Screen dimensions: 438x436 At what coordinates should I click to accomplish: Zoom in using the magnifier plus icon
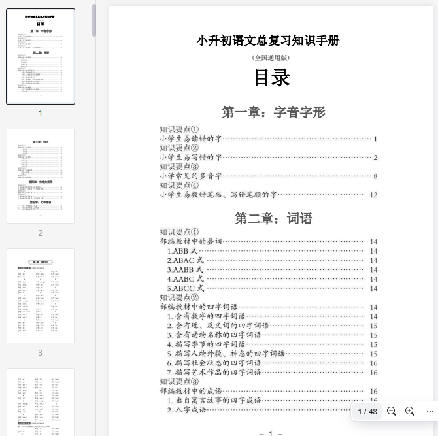410,411
